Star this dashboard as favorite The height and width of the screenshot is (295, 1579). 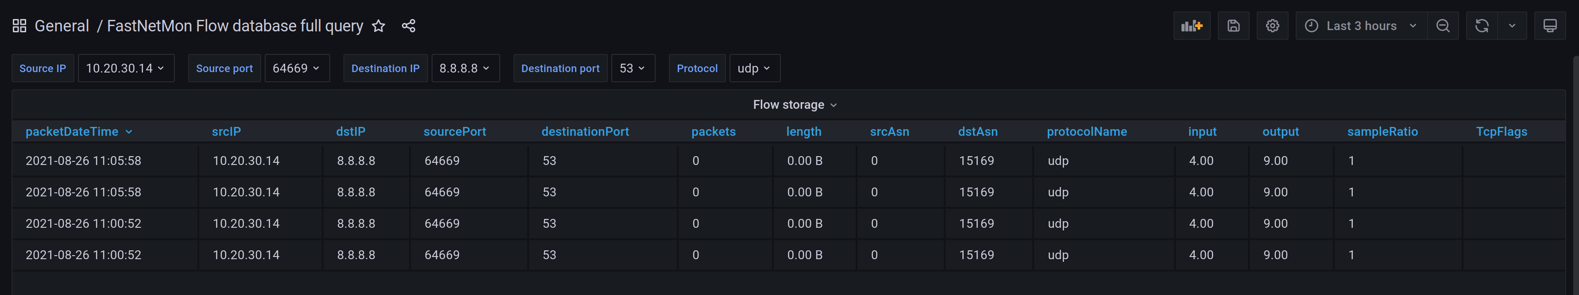coord(379,26)
